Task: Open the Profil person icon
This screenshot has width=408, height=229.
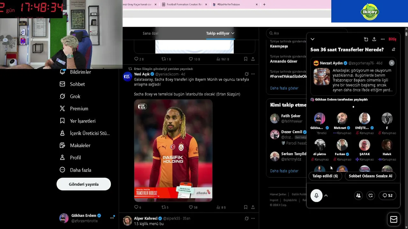Action: pos(62,157)
